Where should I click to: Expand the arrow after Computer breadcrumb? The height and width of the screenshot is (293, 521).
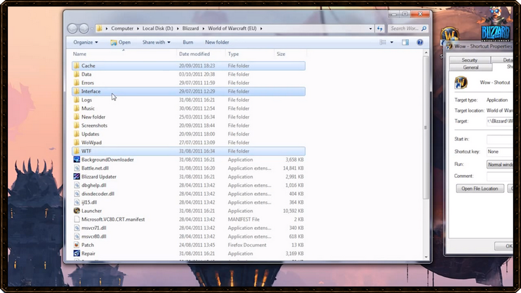pos(138,29)
